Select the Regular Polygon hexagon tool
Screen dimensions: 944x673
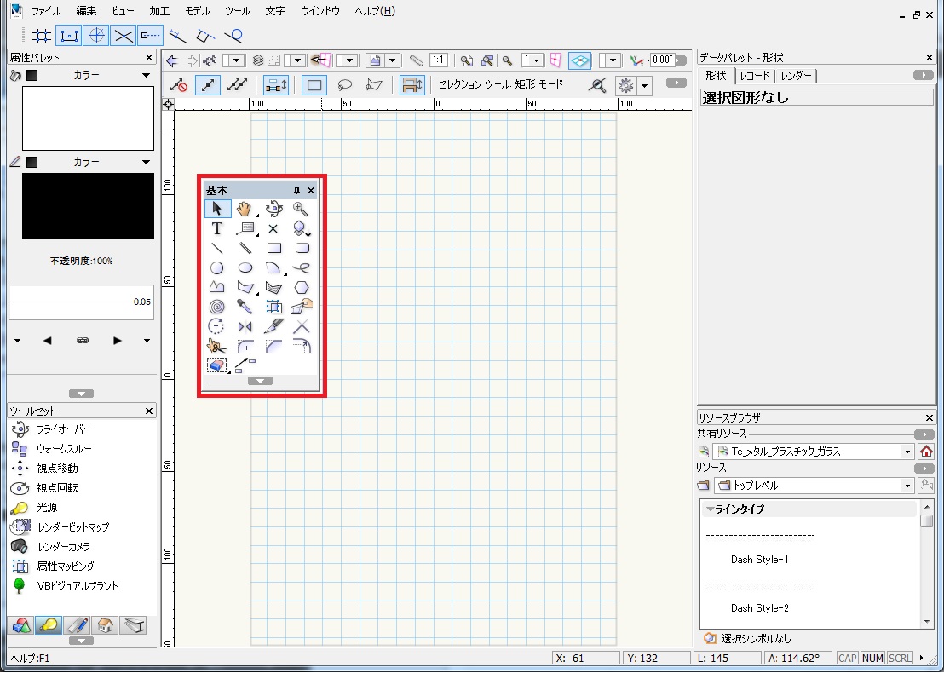pyautogui.click(x=301, y=288)
